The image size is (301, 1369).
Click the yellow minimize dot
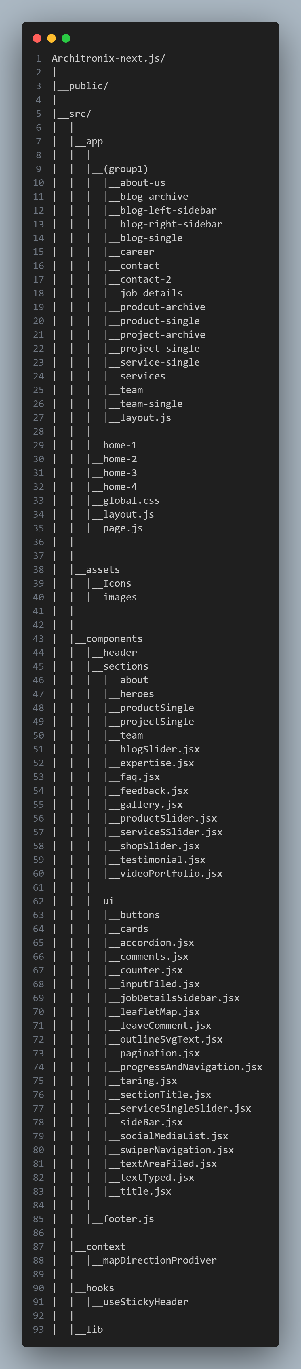click(x=52, y=38)
